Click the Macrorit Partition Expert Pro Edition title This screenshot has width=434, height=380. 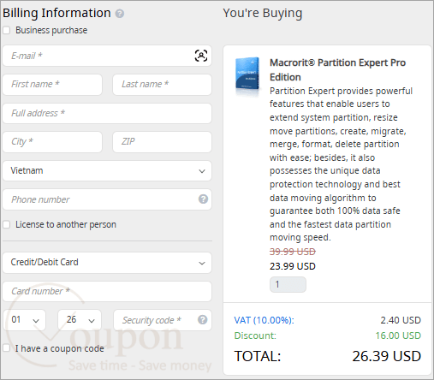(337, 70)
